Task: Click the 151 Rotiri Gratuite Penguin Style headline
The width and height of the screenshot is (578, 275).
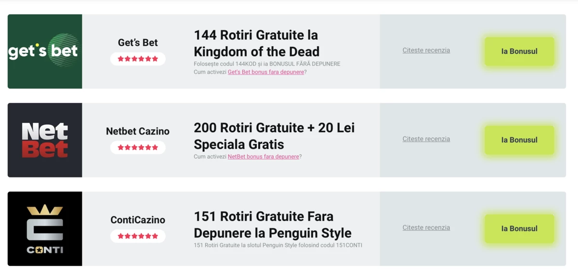Action: (273, 225)
